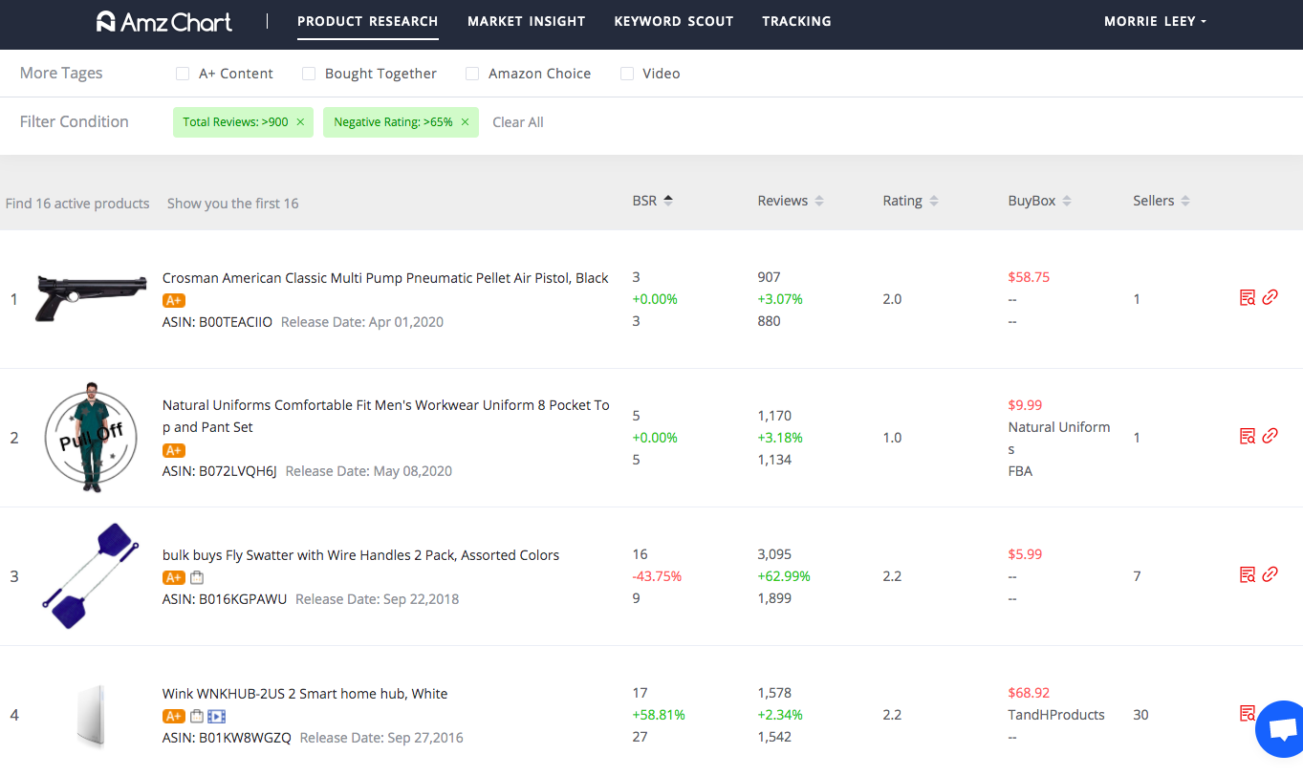The height and width of the screenshot is (776, 1303).
Task: Switch to the MARKET INSIGHT tab
Action: pyautogui.click(x=526, y=21)
